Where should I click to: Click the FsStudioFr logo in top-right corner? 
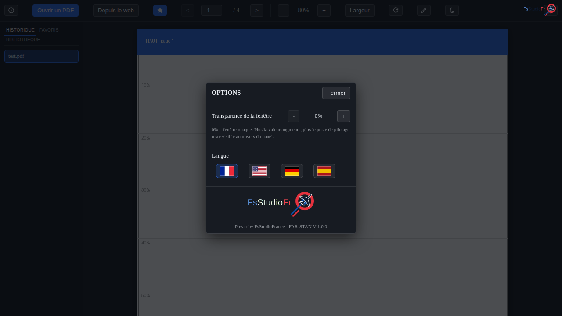(x=540, y=9)
